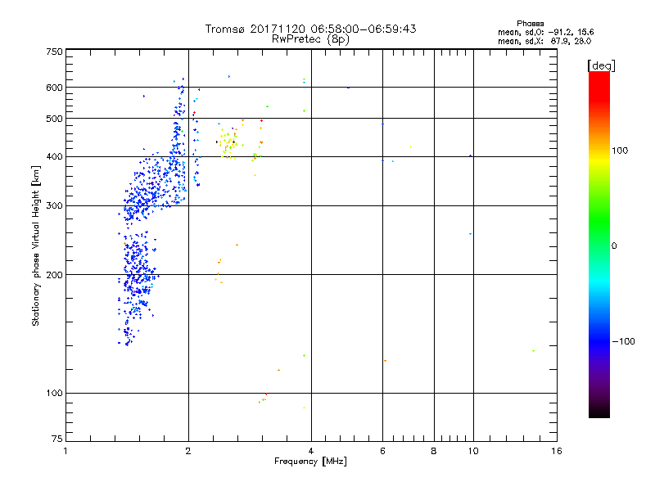Click the 4 tick label on the frequency axis

tap(311, 452)
